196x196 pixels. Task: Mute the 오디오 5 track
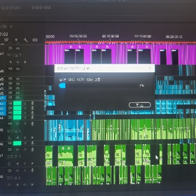[17, 124]
